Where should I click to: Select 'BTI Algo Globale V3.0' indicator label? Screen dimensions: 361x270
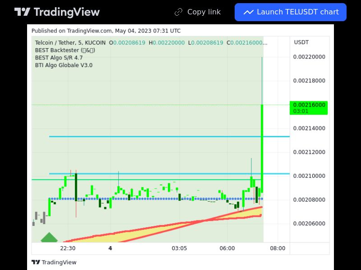click(x=64, y=65)
